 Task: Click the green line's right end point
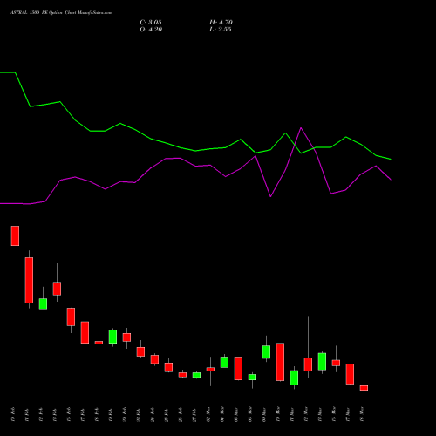[x=391, y=159]
